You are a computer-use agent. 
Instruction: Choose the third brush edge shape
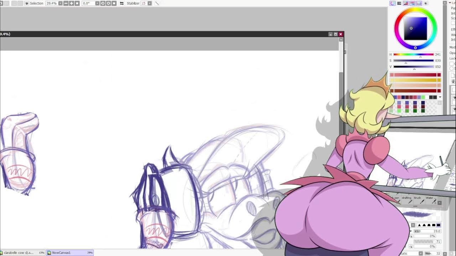[x=429, y=225]
